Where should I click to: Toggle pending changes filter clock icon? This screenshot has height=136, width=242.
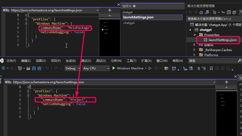pos(214,12)
